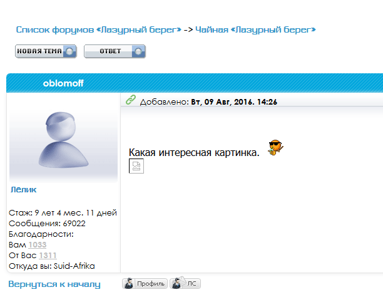This screenshot has width=383, height=302.
Task: Send private message via ЛС button
Action: tap(185, 283)
